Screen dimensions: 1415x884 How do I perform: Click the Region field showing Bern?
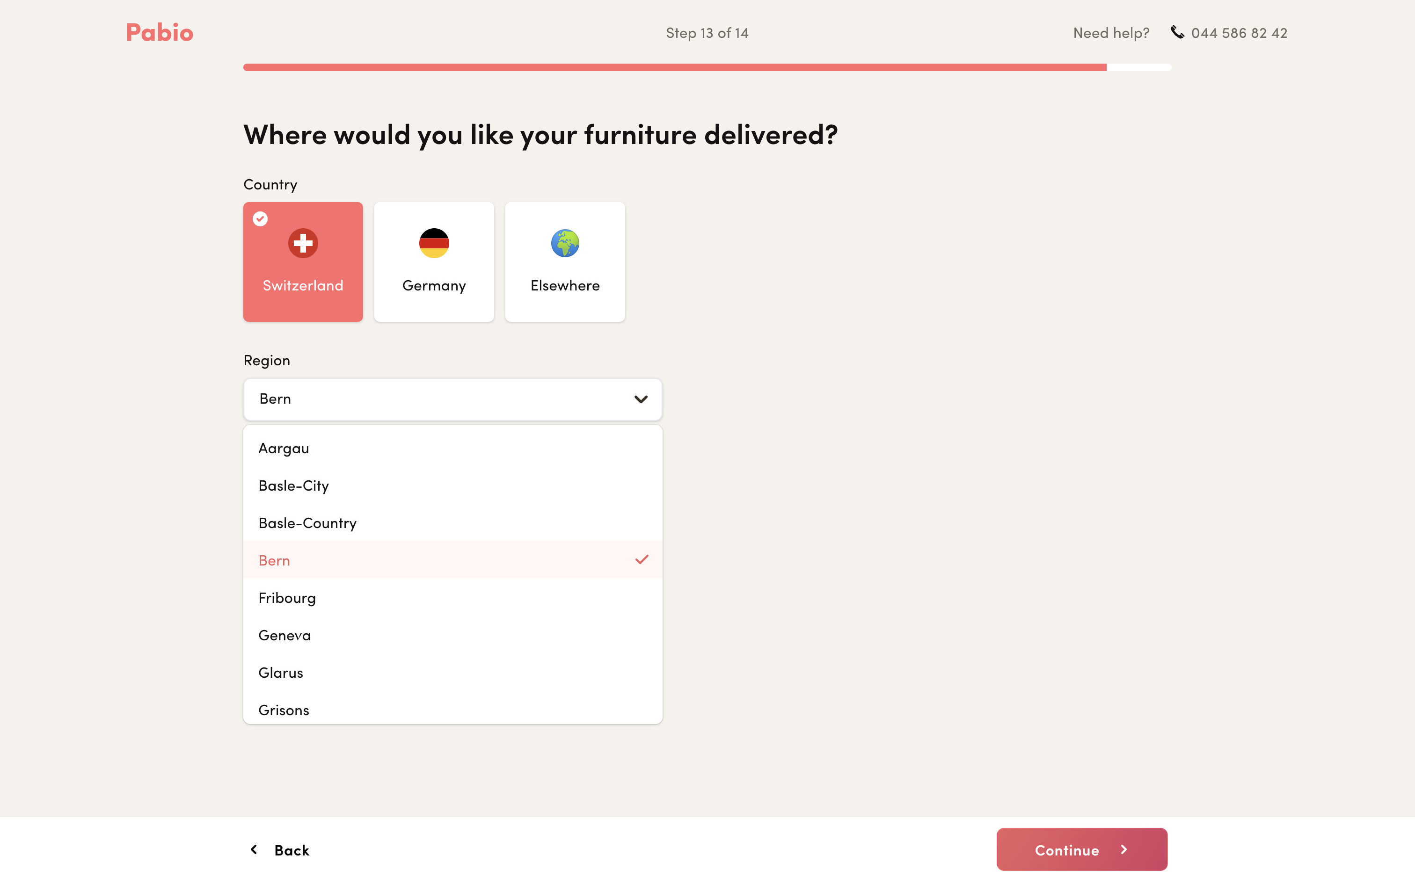(x=433, y=399)
